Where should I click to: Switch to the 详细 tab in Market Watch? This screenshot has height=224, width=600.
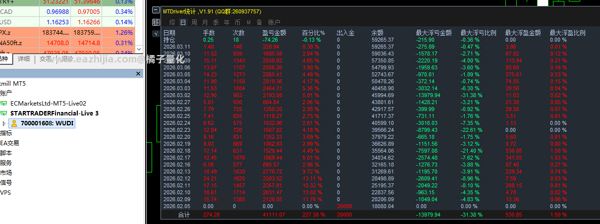tap(24, 58)
